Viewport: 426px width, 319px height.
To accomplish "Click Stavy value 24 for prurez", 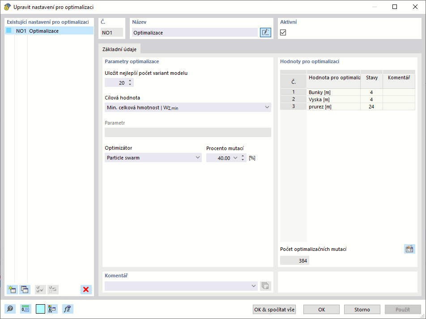I will [371, 106].
